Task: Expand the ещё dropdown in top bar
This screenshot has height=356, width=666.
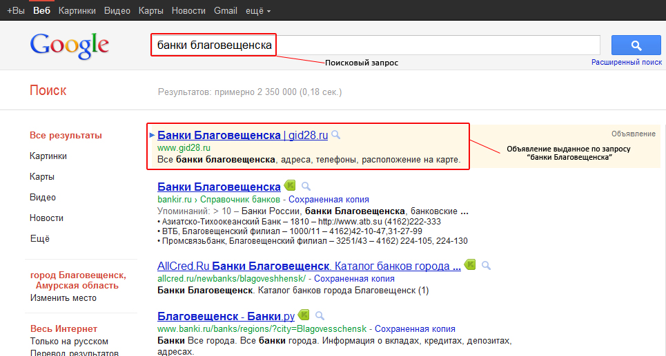Action: pyautogui.click(x=258, y=11)
